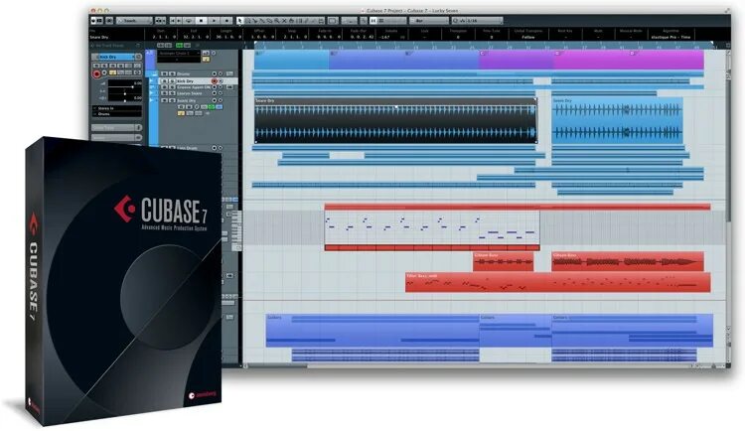Open the Touch automation mode dropdown
745x431 pixels.
point(134,21)
